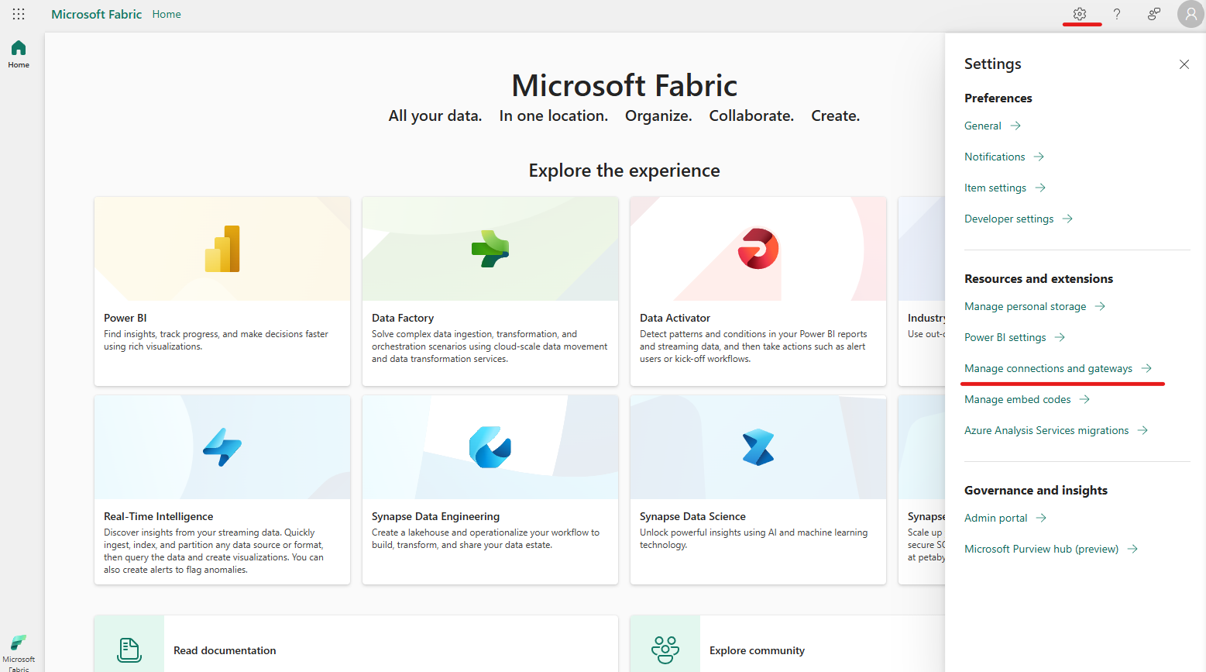Click the Home breadcrumb in the header

(167, 14)
